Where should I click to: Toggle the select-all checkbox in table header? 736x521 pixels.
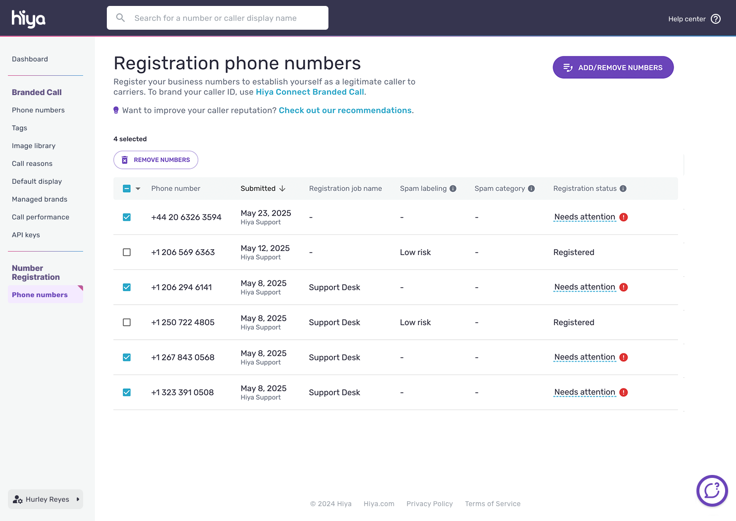pos(127,188)
